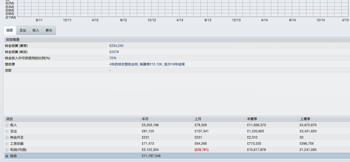Click the 8/11 date label on chart axis

tap(39, 20)
